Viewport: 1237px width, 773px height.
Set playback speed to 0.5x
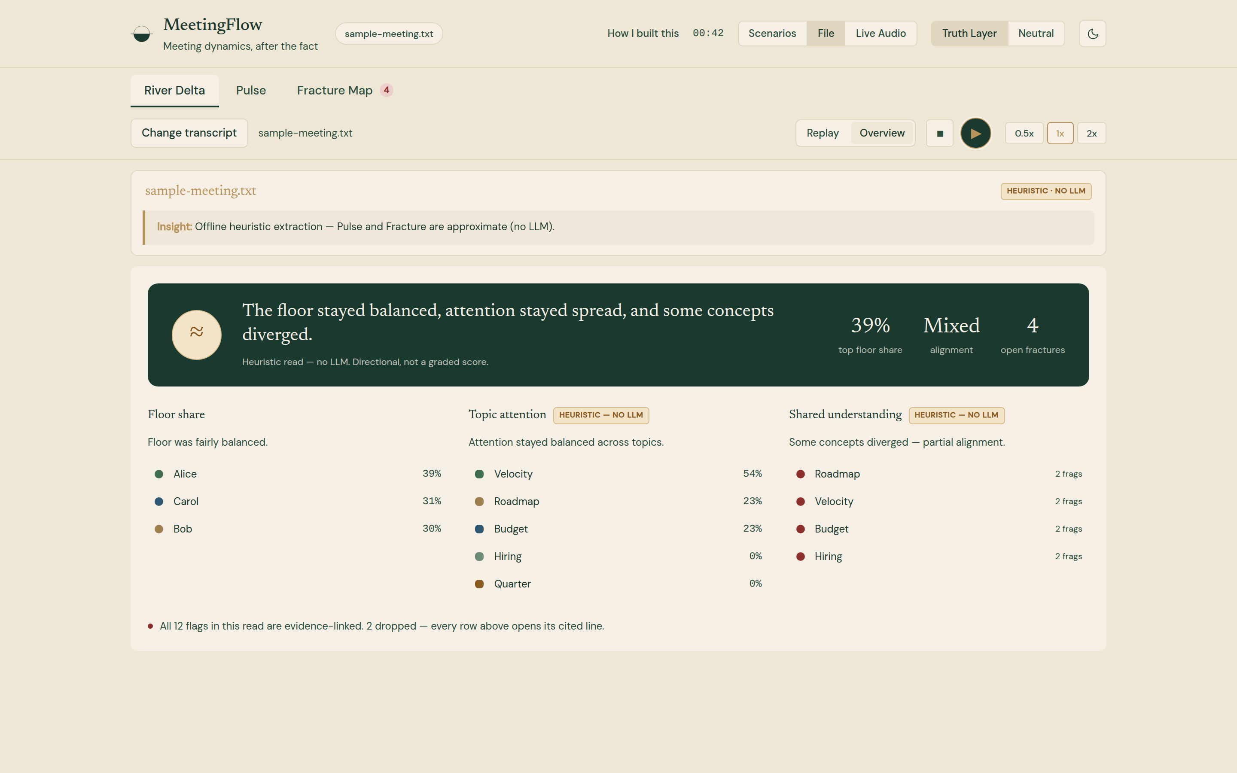(1024, 134)
